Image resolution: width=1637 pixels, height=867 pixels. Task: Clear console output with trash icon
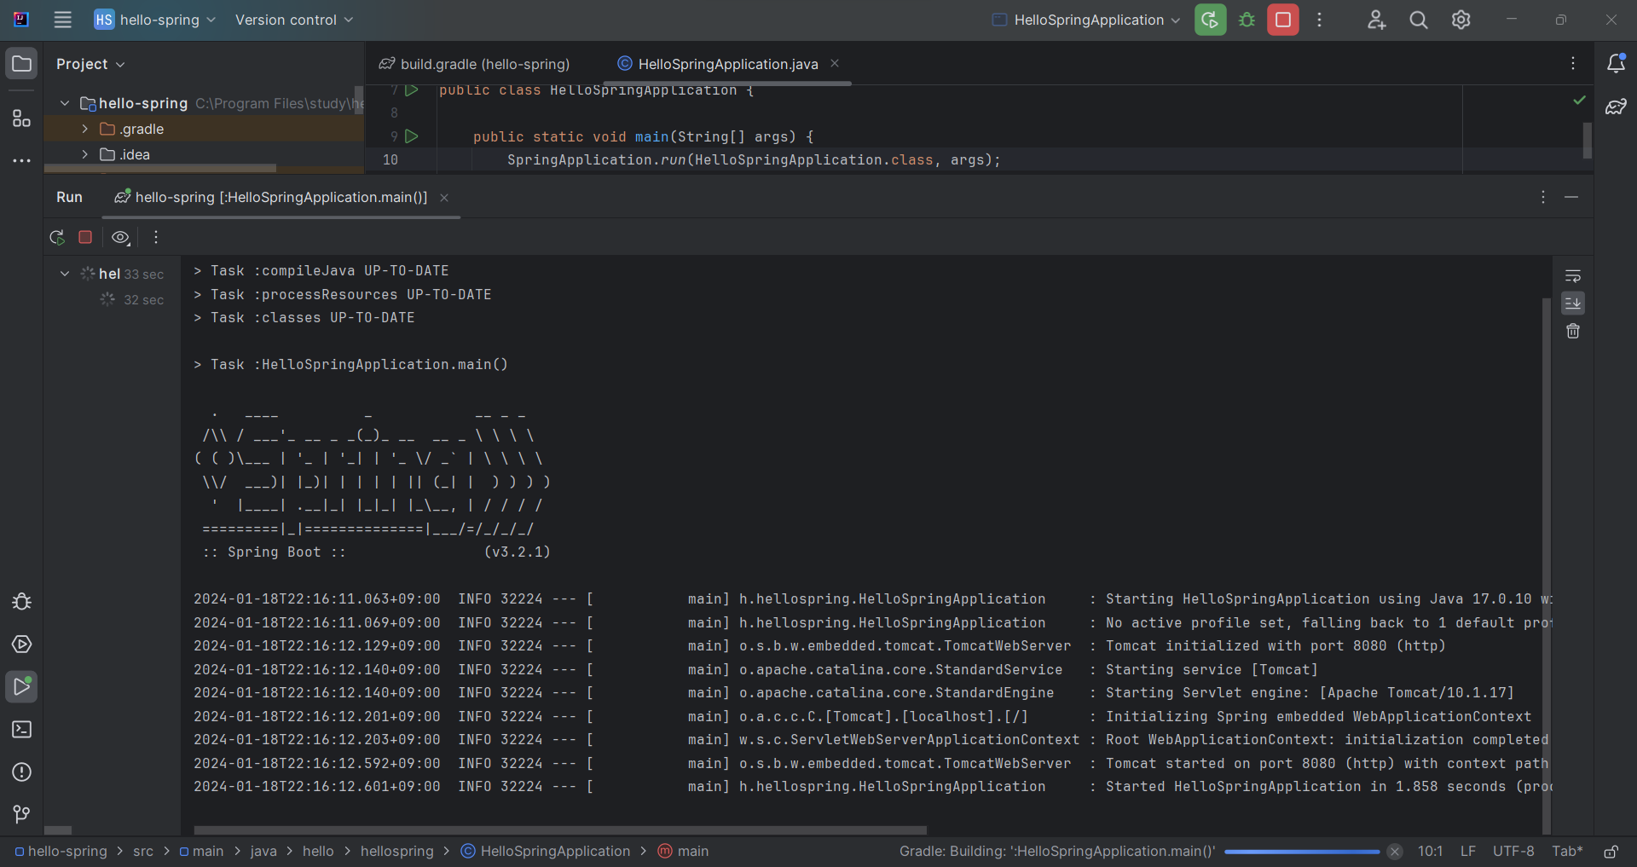[x=1573, y=331]
